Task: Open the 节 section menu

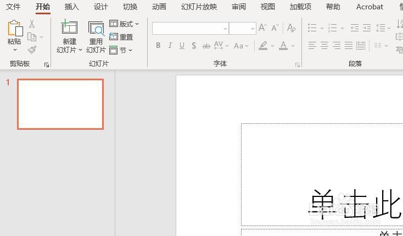Action: coord(121,50)
